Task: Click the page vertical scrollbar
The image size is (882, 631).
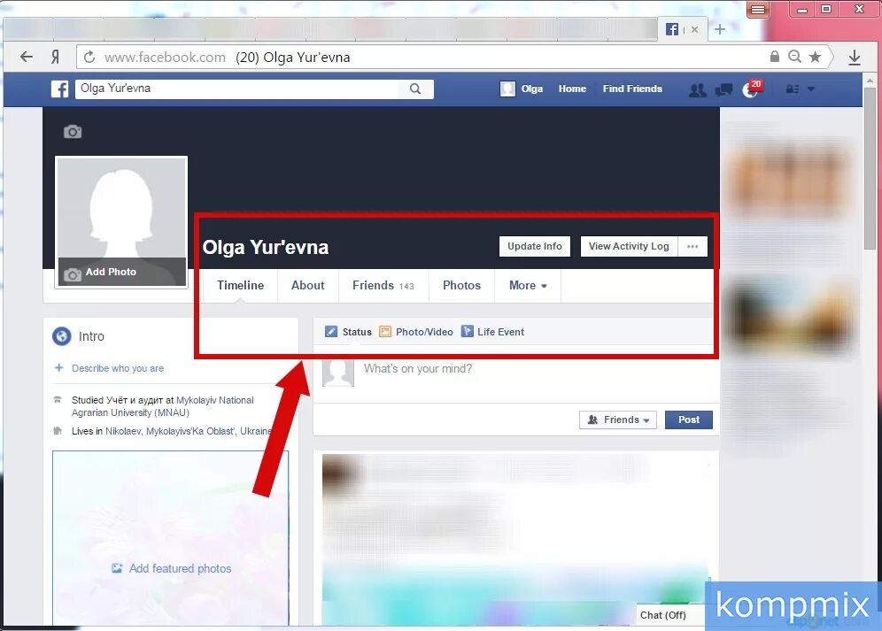Action: coord(870,169)
